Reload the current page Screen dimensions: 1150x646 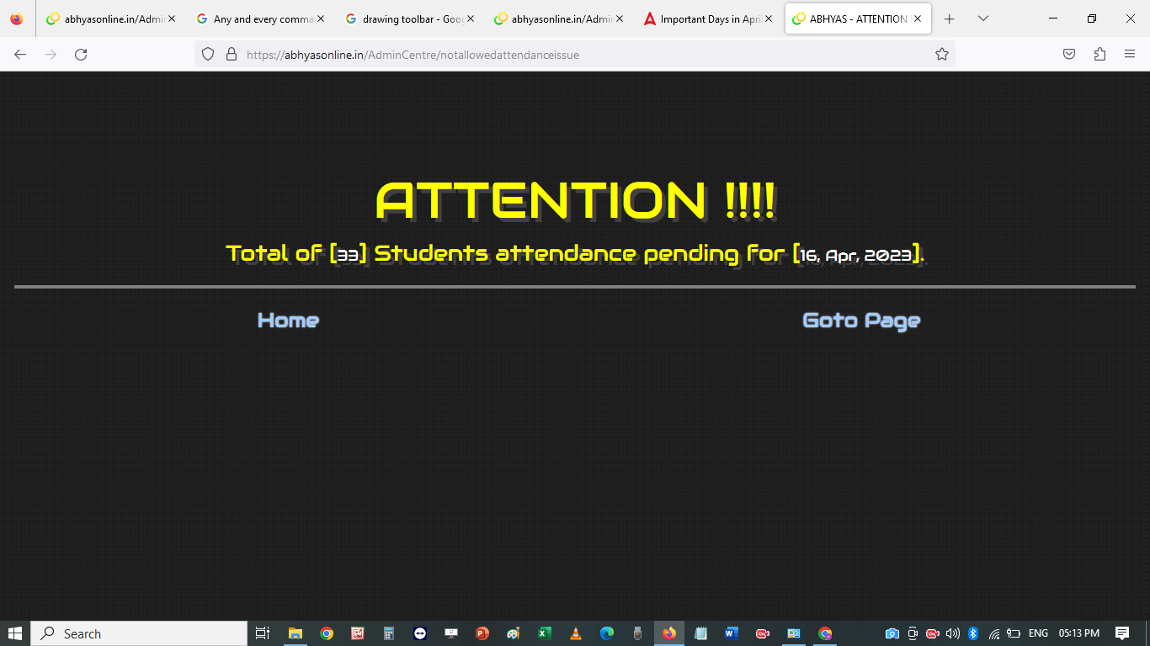(81, 55)
